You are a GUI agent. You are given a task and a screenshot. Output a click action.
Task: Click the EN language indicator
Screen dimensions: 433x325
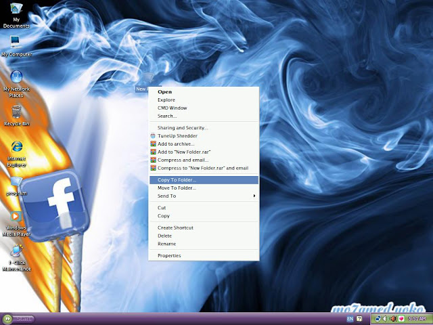coord(350,319)
